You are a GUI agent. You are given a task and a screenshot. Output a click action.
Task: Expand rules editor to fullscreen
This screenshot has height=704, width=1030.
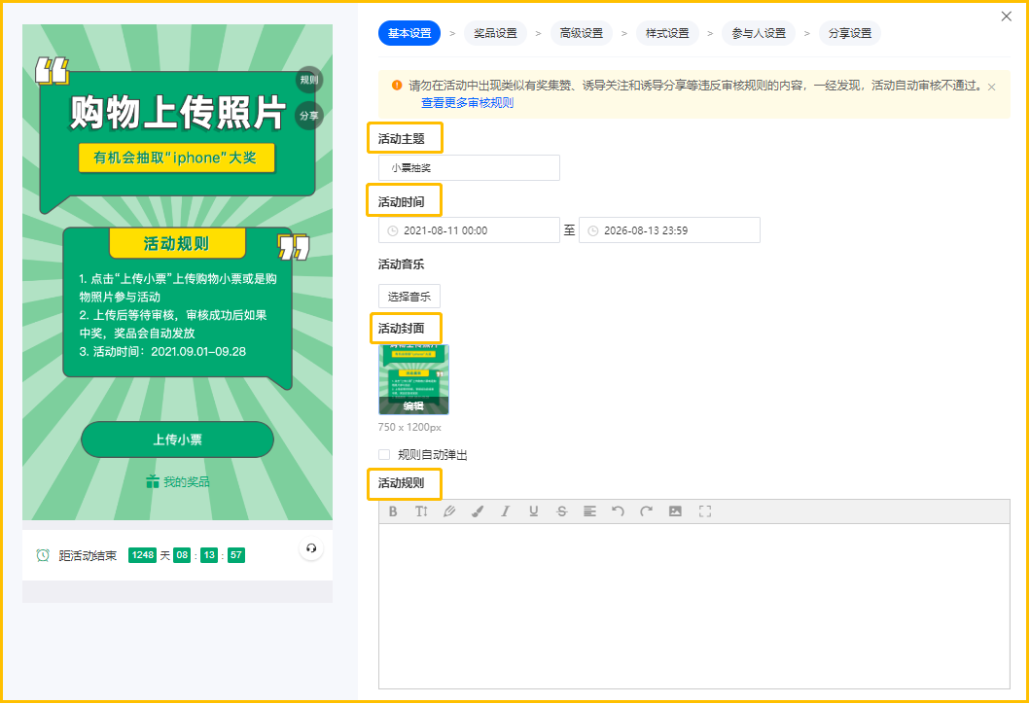pos(705,511)
